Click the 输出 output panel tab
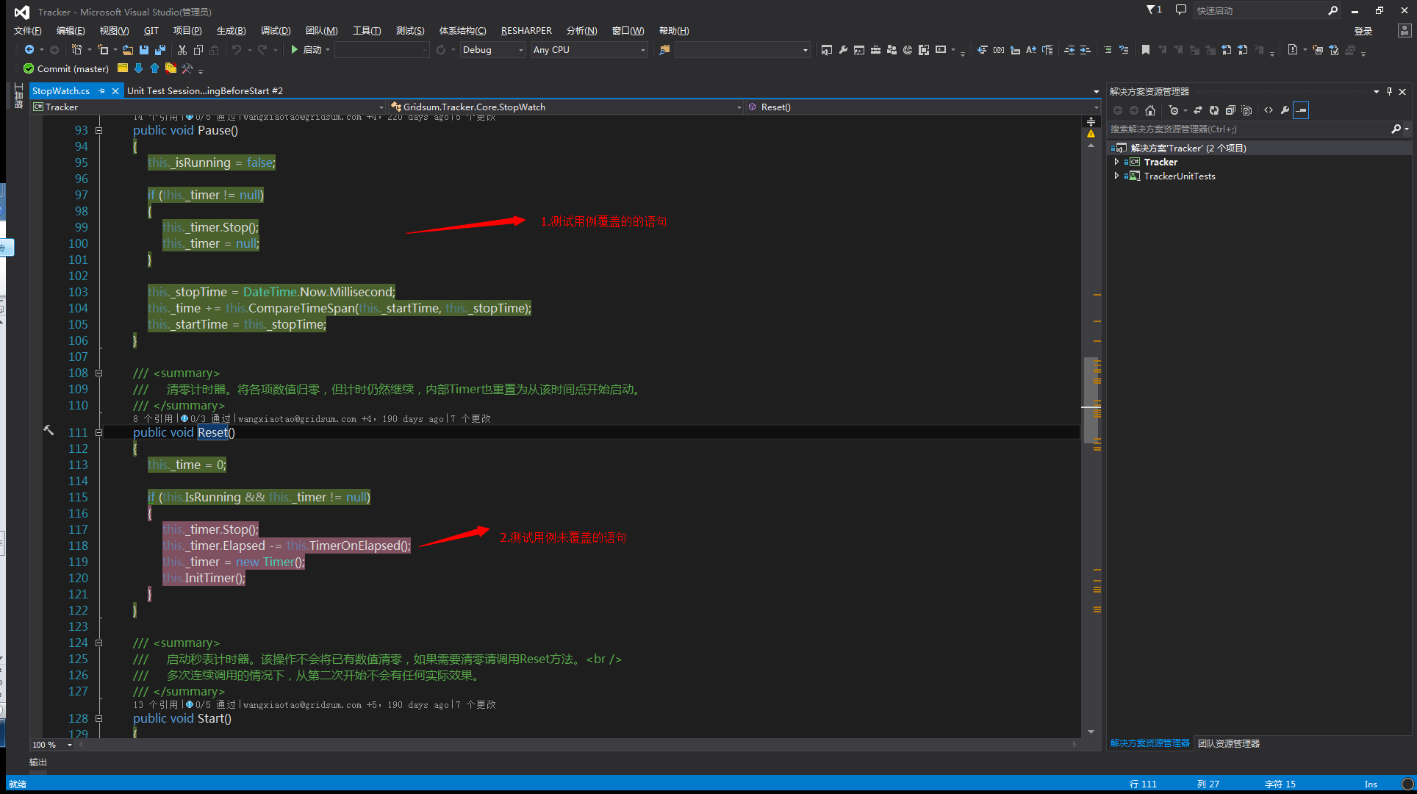Viewport: 1417px width, 794px height. [x=38, y=762]
